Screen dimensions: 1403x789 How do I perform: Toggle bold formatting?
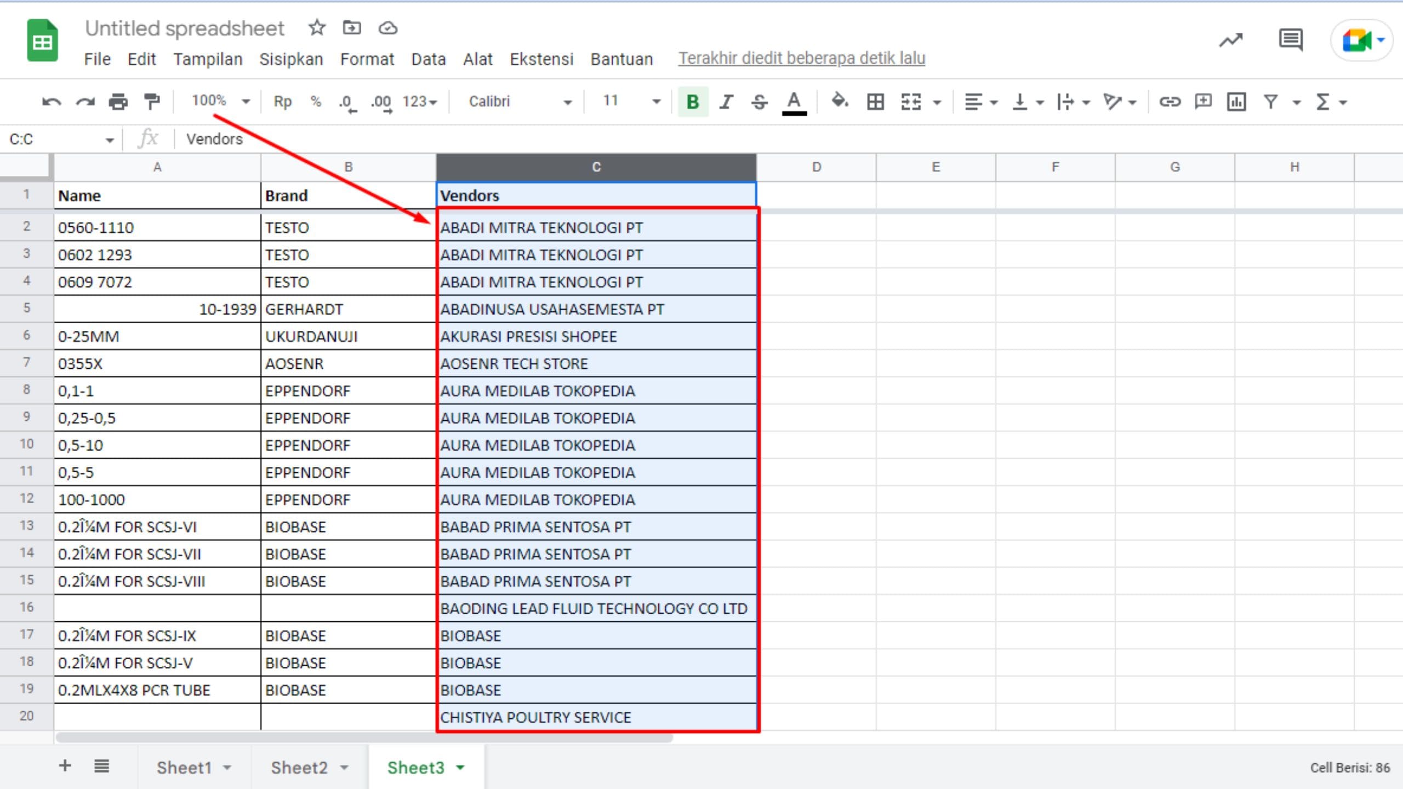pos(693,102)
